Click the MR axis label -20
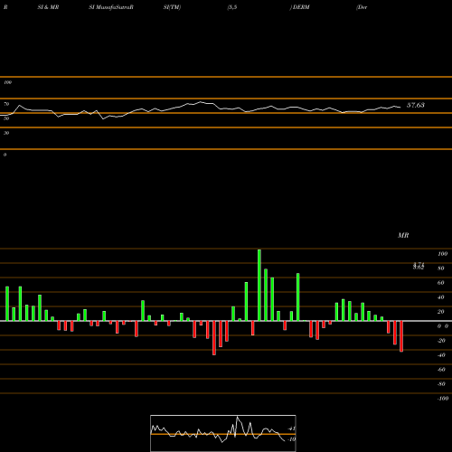452x452 pixels. 441,341
